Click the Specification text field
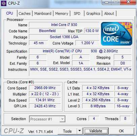 [80, 51]
